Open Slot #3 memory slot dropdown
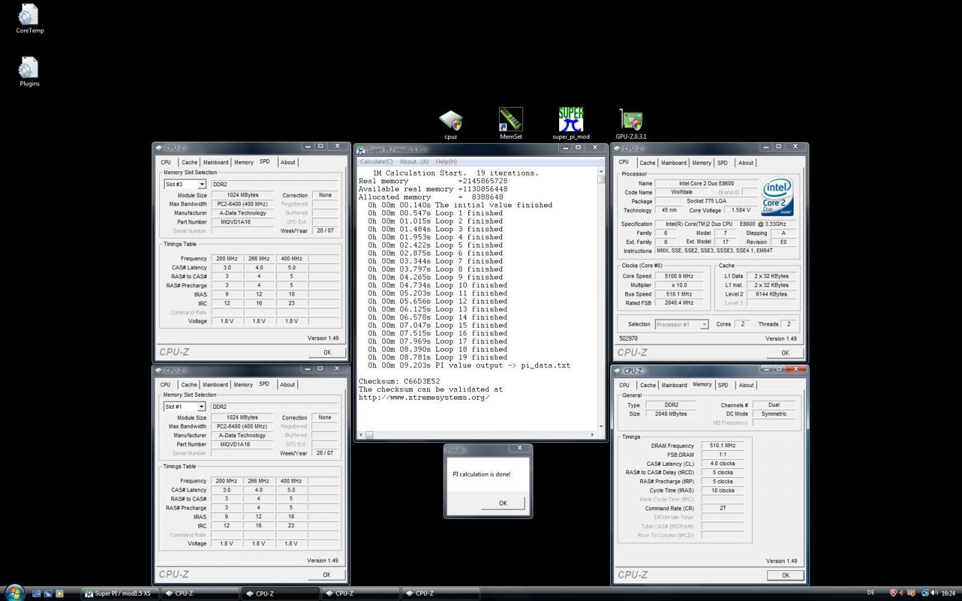This screenshot has width=962, height=601. (x=201, y=185)
